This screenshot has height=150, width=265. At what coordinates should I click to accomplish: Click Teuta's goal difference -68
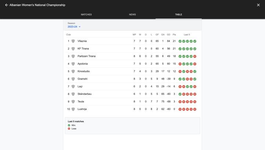pyautogui.click(x=169, y=102)
